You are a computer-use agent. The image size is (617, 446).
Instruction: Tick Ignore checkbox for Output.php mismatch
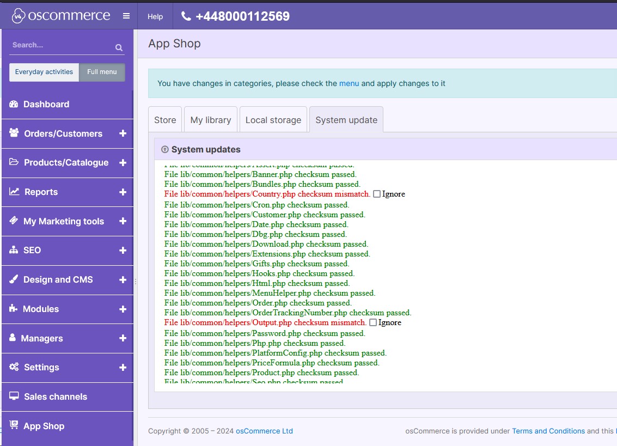click(x=372, y=323)
